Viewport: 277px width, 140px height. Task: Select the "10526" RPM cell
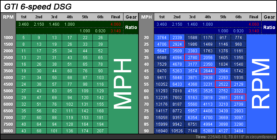tap(177, 131)
